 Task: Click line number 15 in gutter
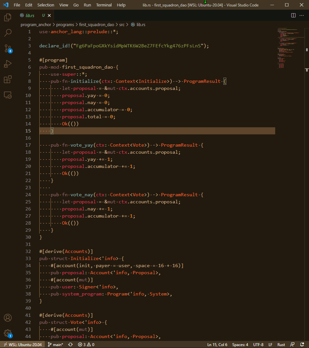click(28, 131)
